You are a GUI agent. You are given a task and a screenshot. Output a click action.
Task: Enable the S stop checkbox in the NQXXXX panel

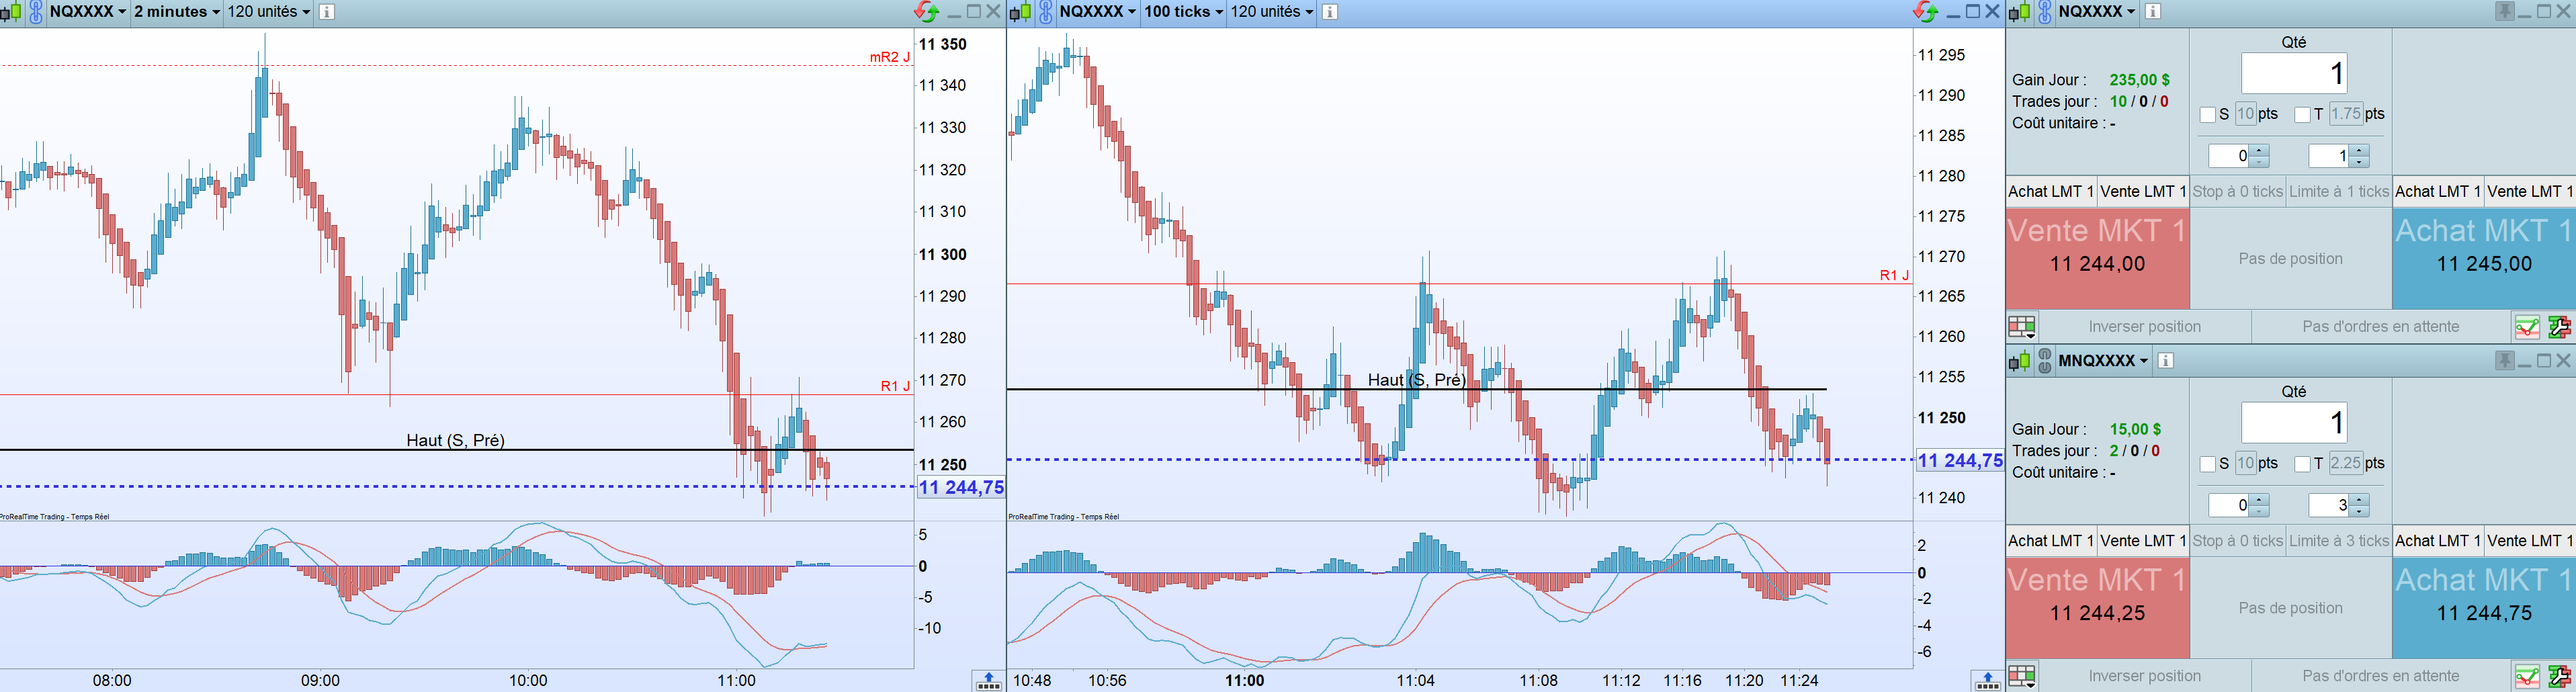tap(2208, 115)
